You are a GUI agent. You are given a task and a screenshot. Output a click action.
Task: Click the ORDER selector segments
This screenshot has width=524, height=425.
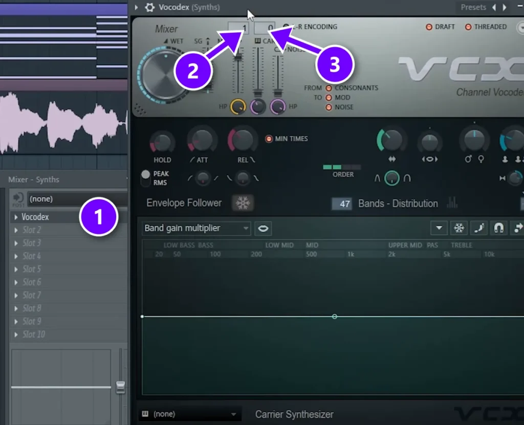pos(342,167)
